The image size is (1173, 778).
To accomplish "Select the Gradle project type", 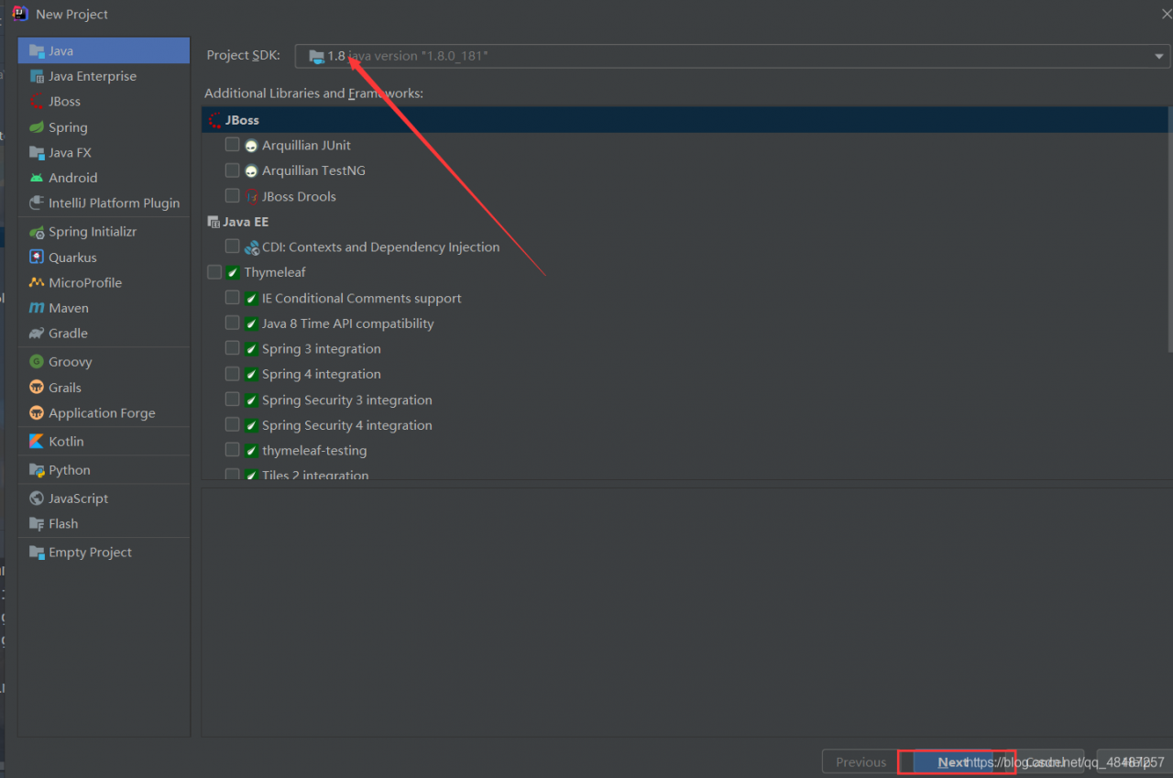I will 104,334.
